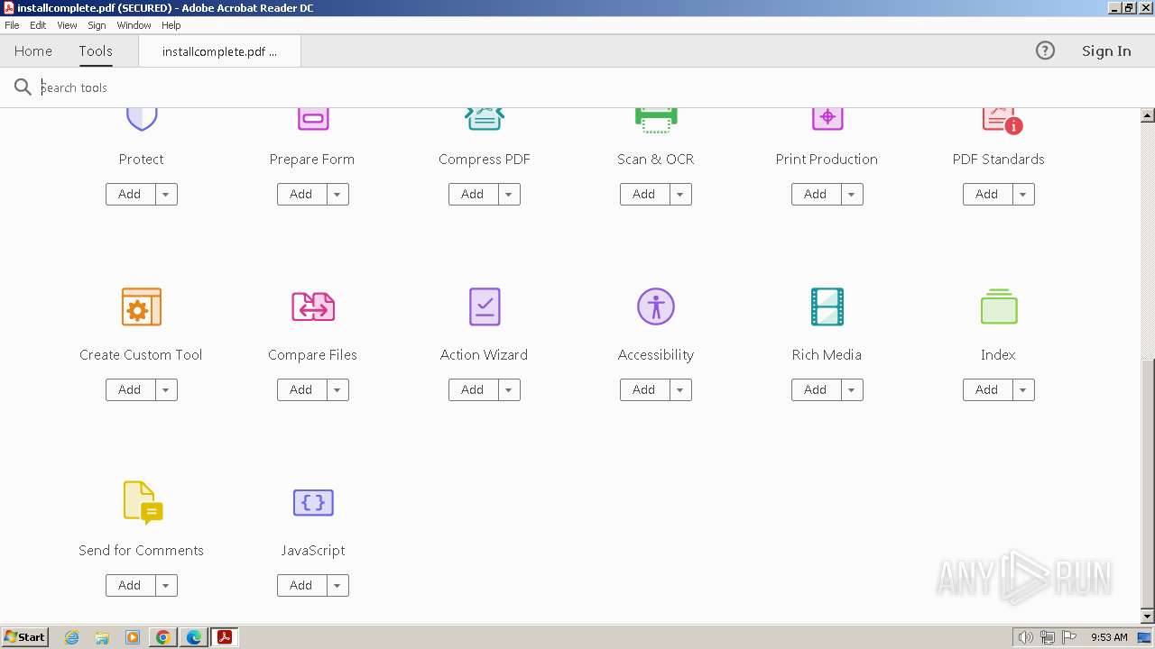The height and width of the screenshot is (649, 1155).
Task: Open Microsoft Edge from the taskbar
Action: (x=194, y=637)
